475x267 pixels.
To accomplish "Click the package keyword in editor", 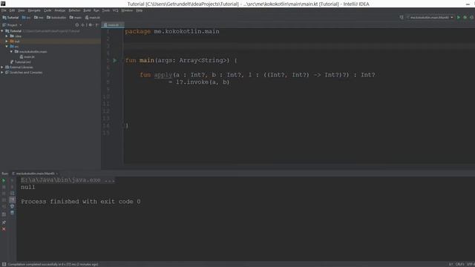I will click(138, 31).
